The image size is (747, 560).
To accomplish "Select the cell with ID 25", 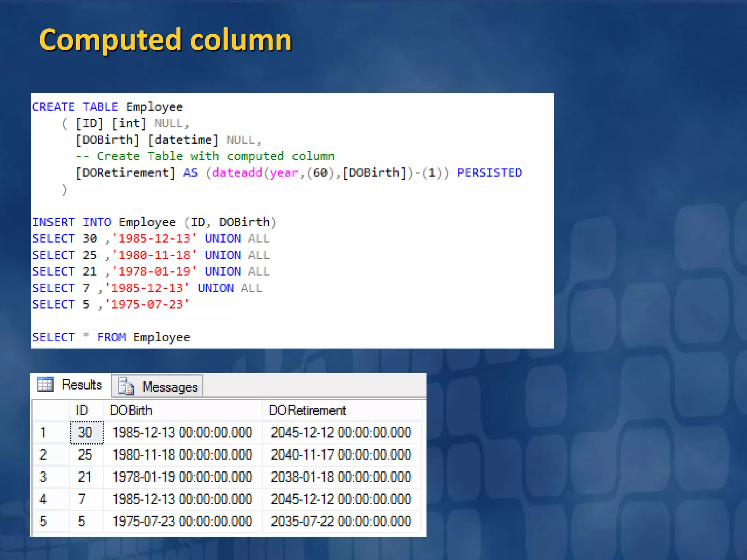I will tap(86, 455).
